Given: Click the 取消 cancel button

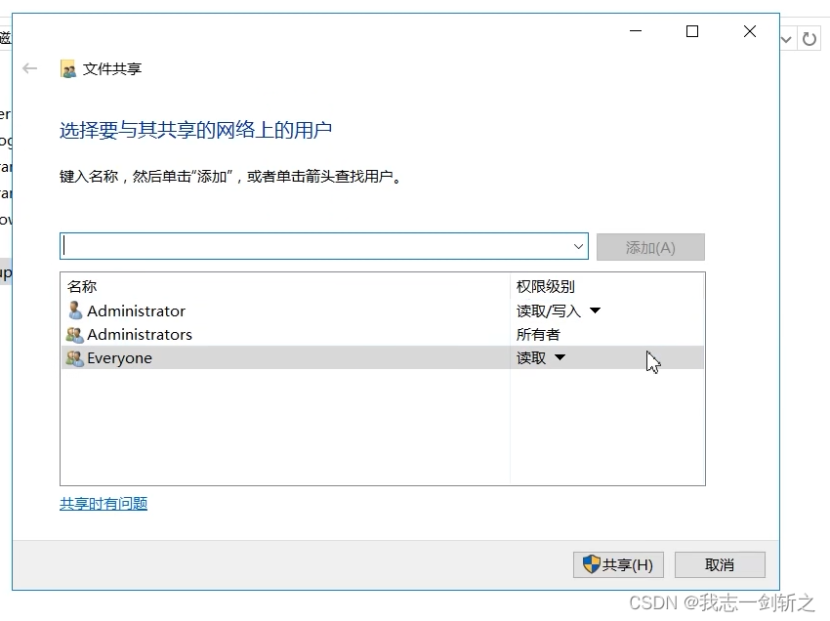Looking at the screenshot, I should point(720,565).
